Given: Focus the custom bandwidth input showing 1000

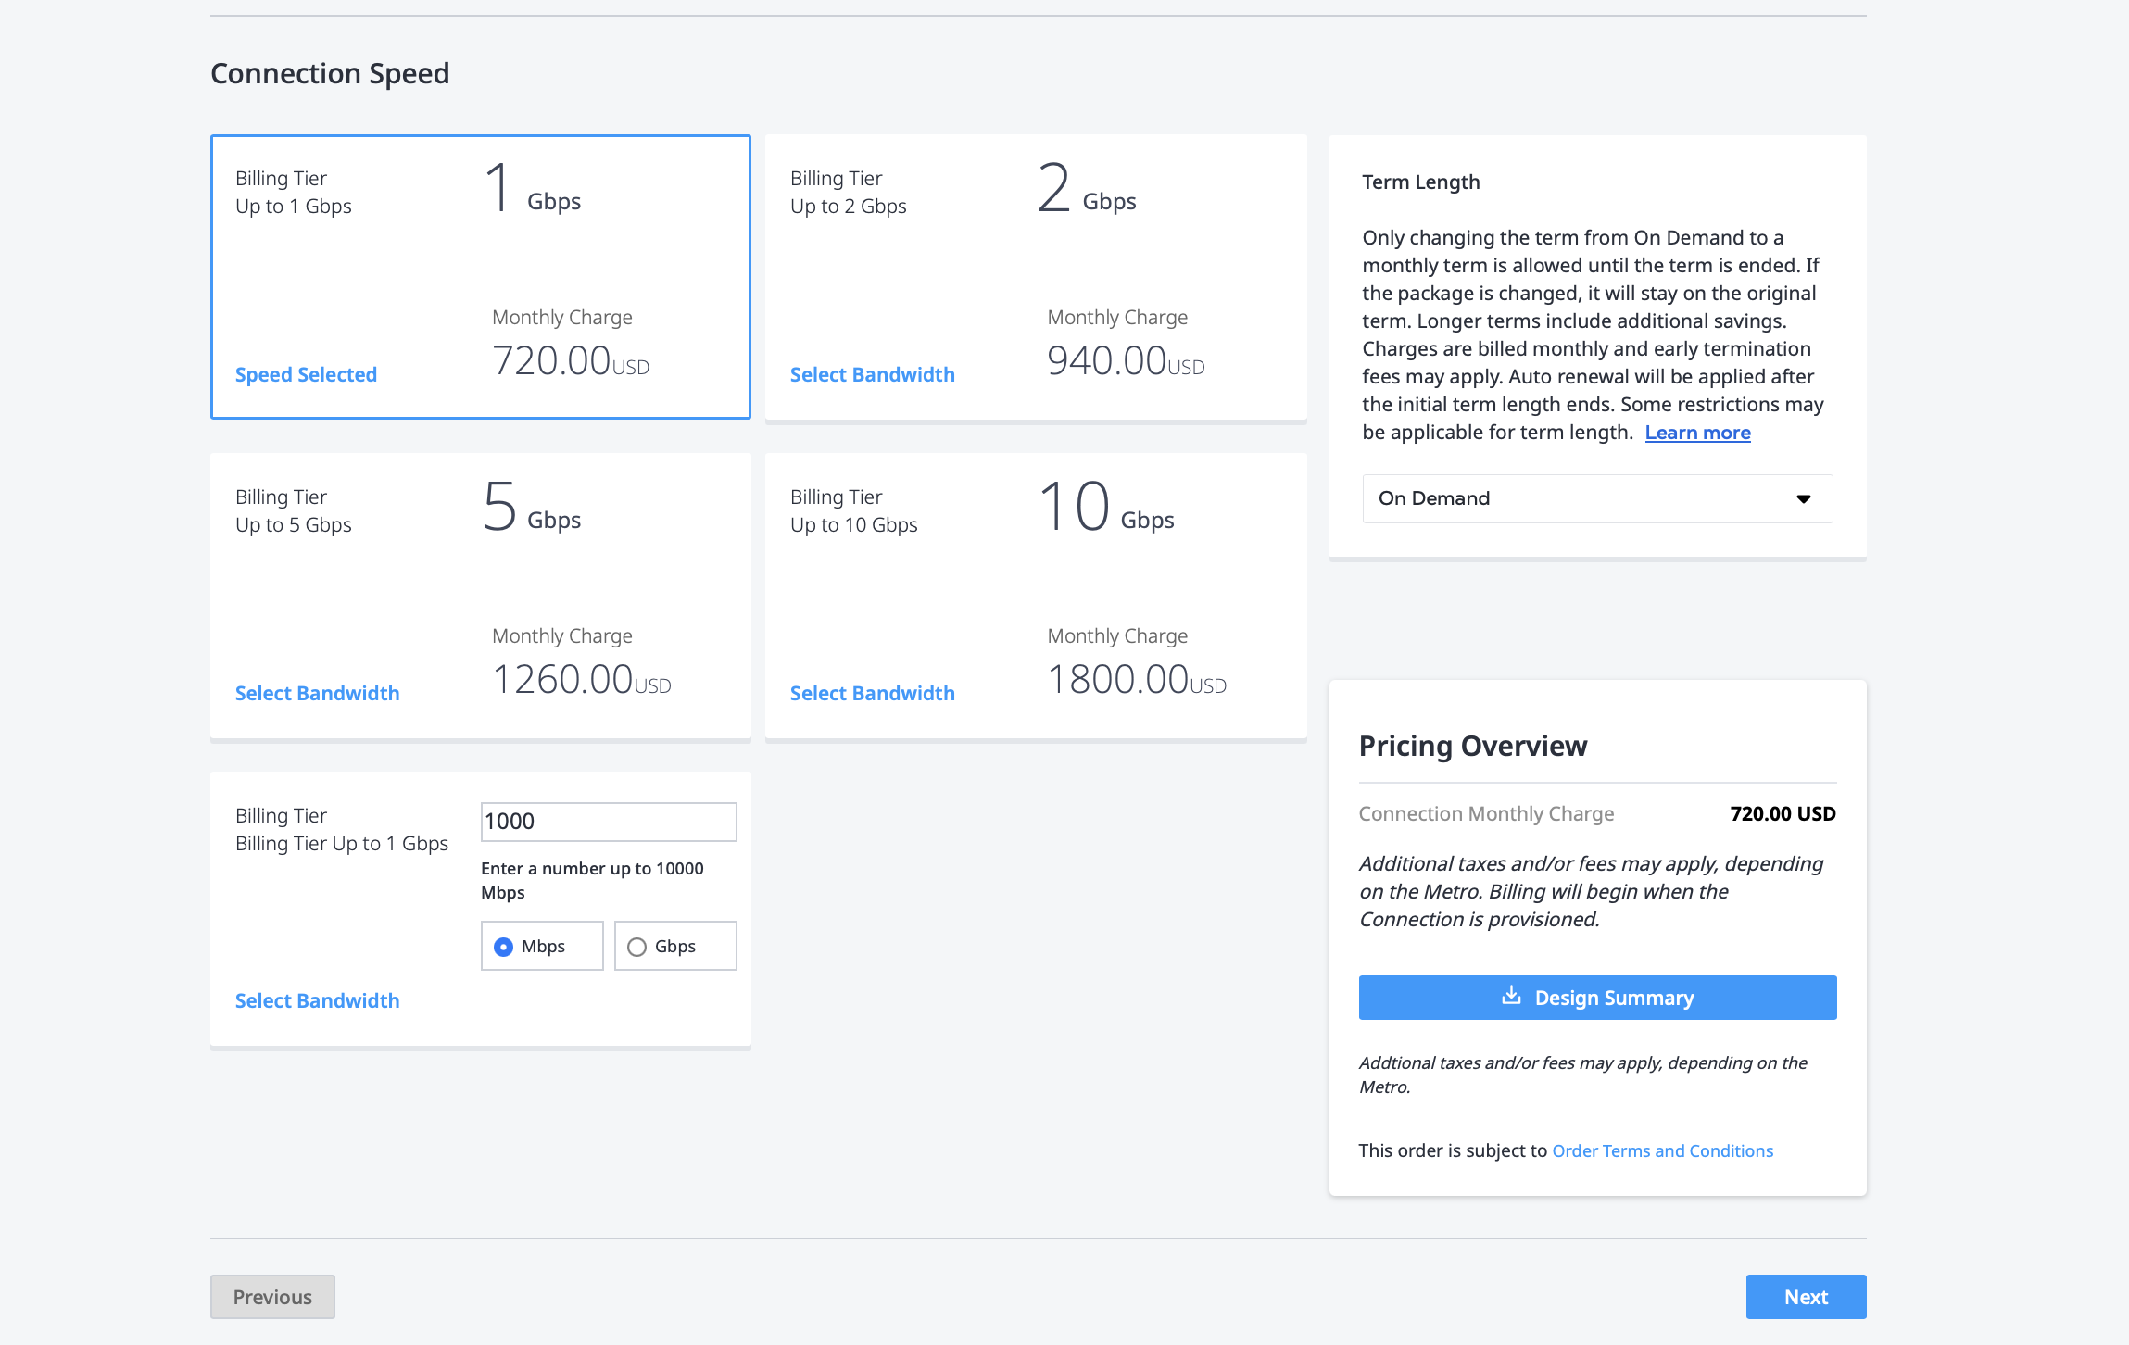Looking at the screenshot, I should [609, 822].
